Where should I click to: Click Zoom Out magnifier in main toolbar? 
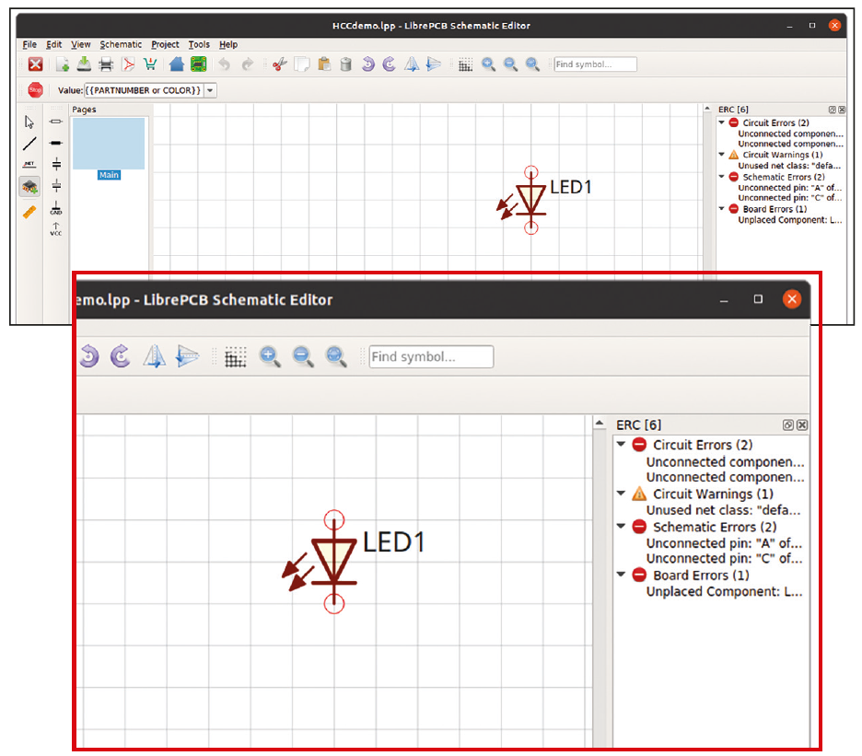510,64
